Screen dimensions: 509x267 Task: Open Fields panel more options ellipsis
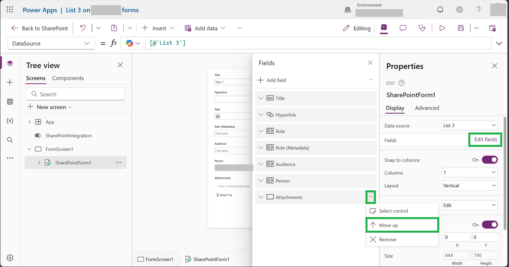pos(371,80)
